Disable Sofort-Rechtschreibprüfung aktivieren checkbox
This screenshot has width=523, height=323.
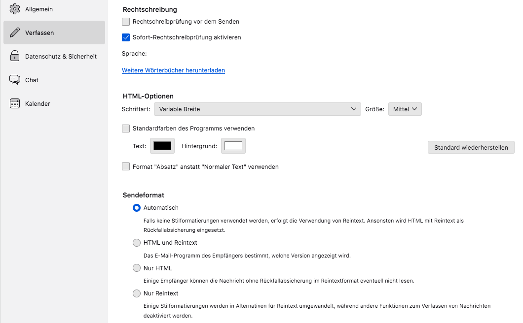click(x=126, y=37)
